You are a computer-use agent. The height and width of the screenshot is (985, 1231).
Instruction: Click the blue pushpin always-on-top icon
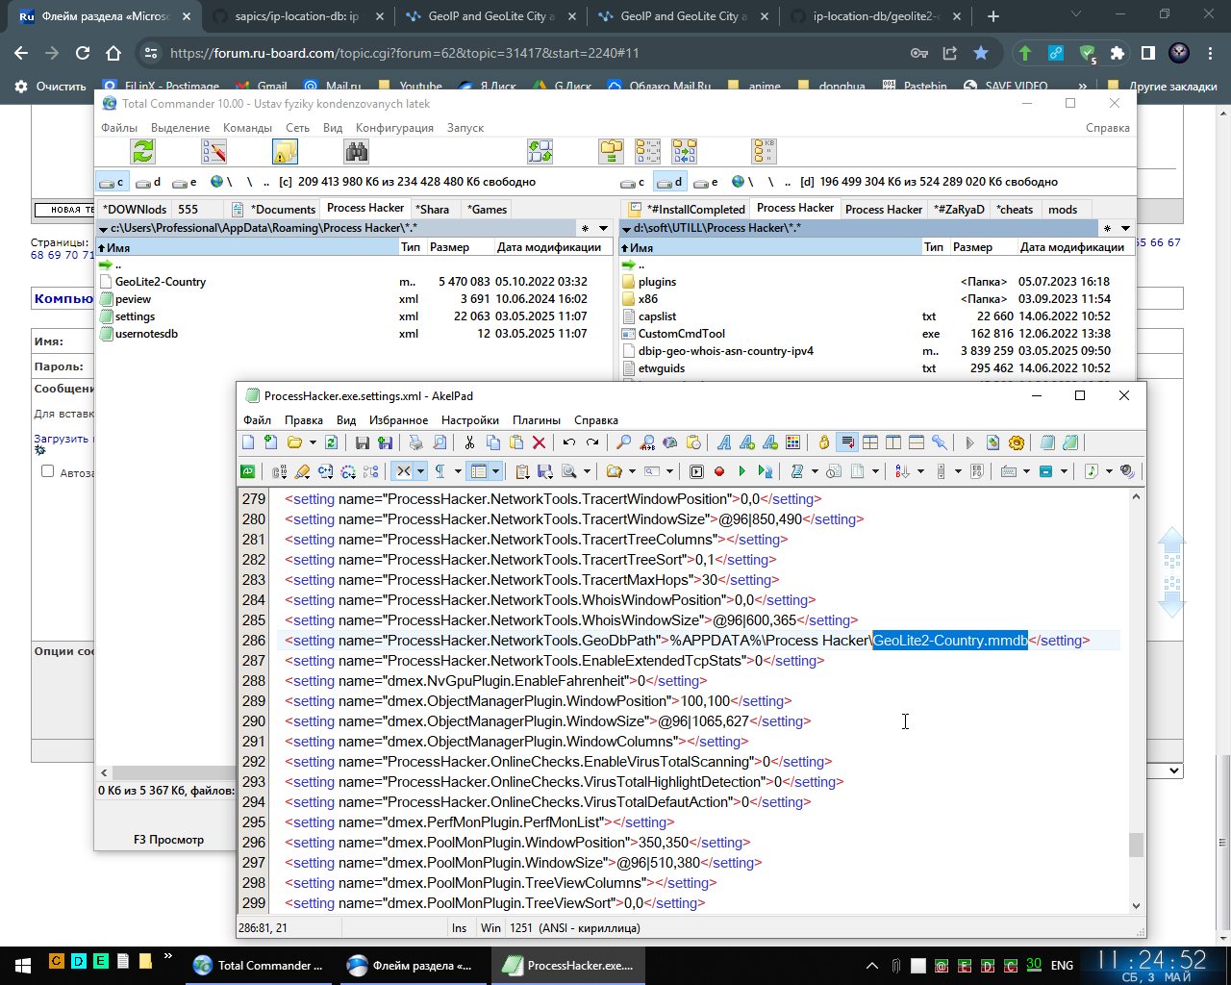(940, 442)
